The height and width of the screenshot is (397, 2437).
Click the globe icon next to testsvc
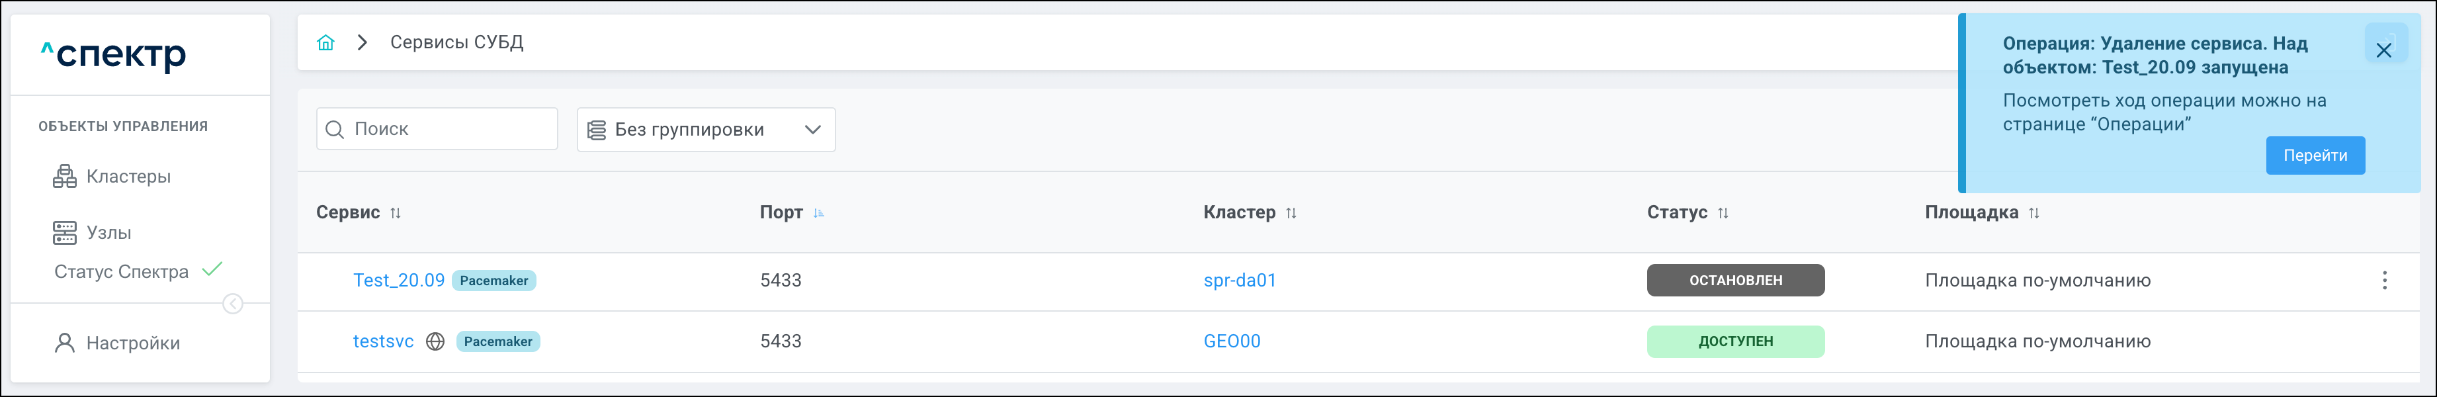click(435, 341)
